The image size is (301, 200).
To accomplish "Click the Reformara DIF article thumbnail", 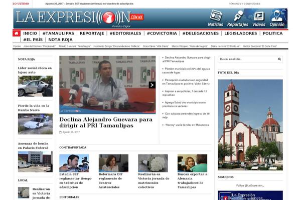I will tap(113, 163).
